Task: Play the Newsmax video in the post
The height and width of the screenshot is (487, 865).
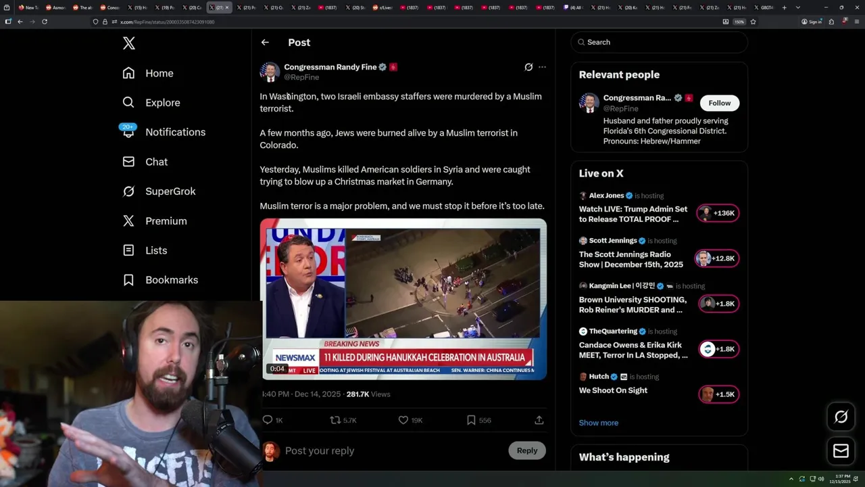Action: (403, 300)
